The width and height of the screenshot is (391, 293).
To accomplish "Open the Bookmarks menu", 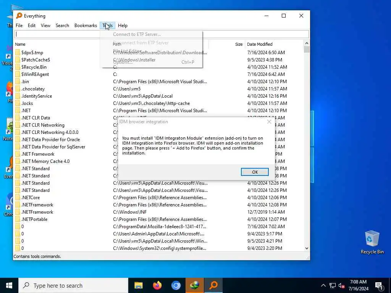I will [x=86, y=26].
